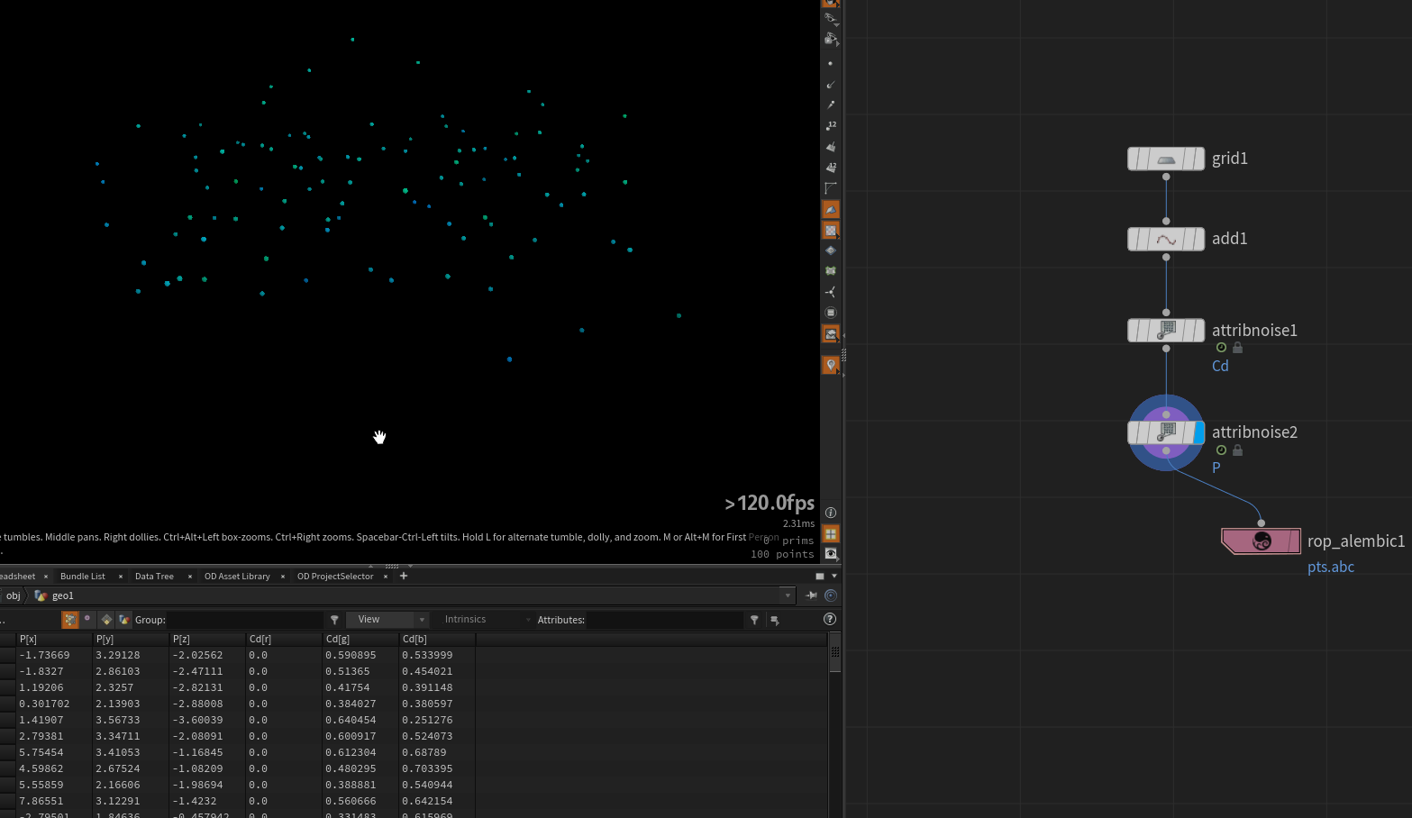Toggle the points attribute class button in spreadsheet

pyautogui.click(x=69, y=620)
